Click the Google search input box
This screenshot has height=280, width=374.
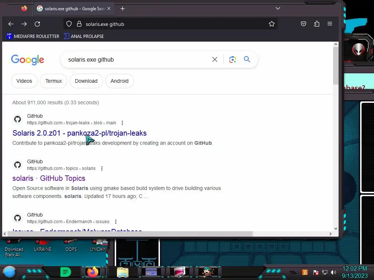coord(138,59)
